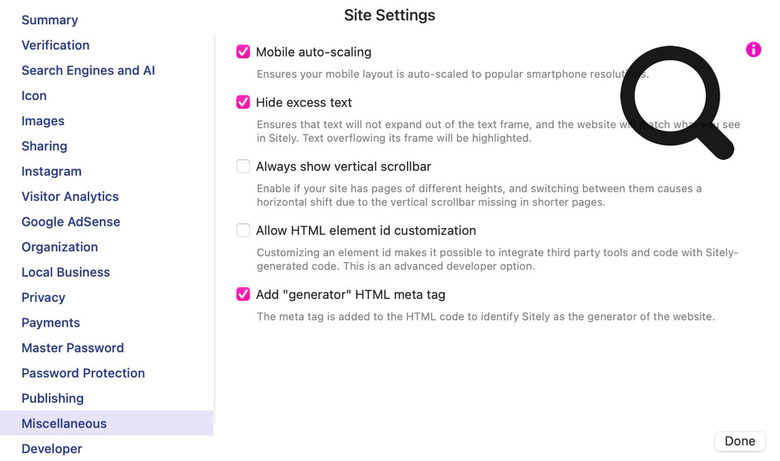This screenshot has width=780, height=461.
Task: Select Publishing in the sidebar
Action: click(x=52, y=398)
